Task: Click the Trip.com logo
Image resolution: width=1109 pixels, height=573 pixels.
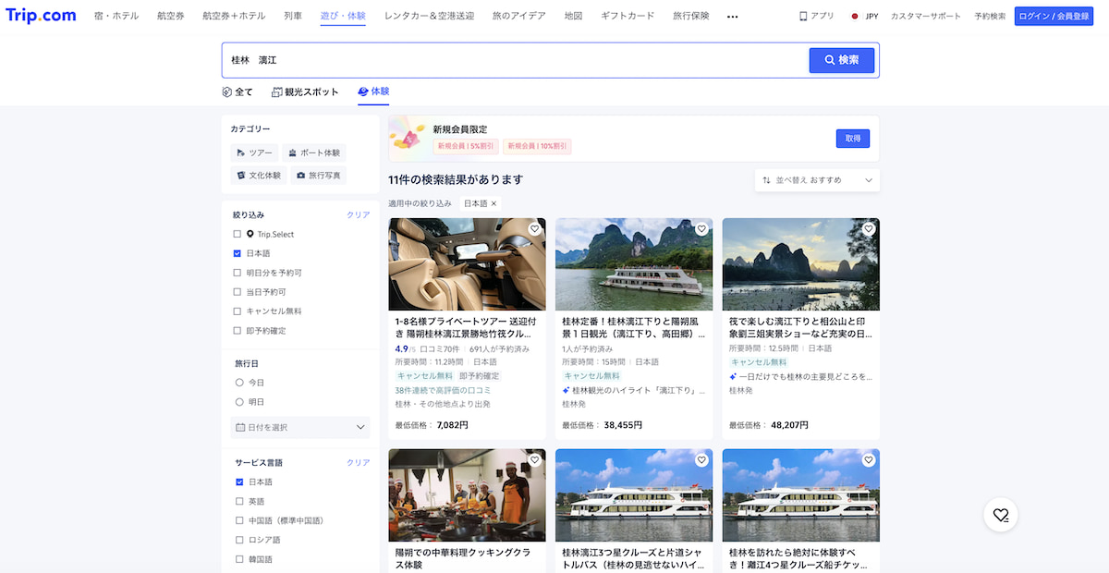Action: 41,16
